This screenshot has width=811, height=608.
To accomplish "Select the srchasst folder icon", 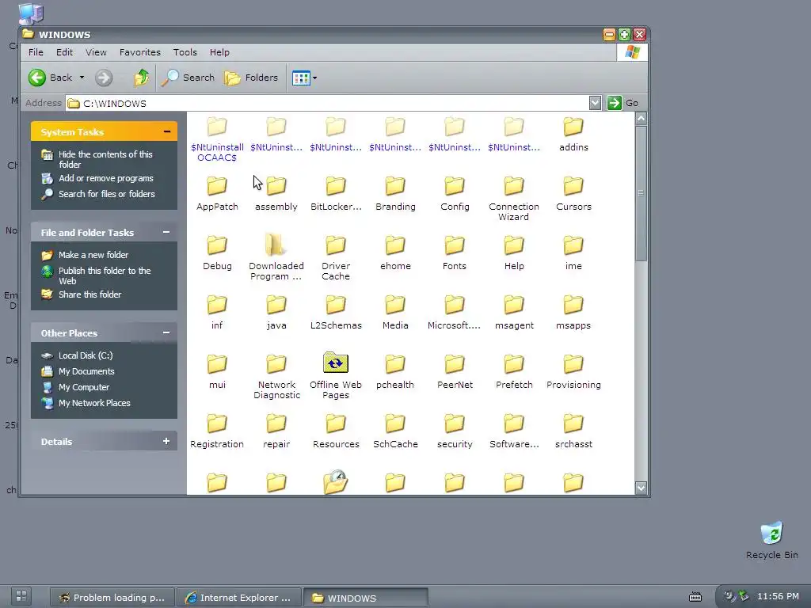I will 573,424.
